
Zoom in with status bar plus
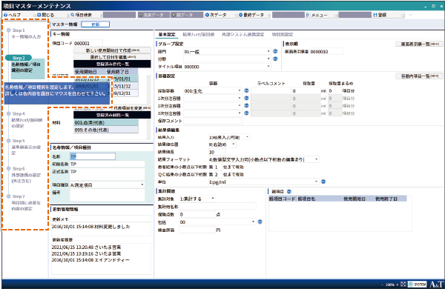pos(398,285)
